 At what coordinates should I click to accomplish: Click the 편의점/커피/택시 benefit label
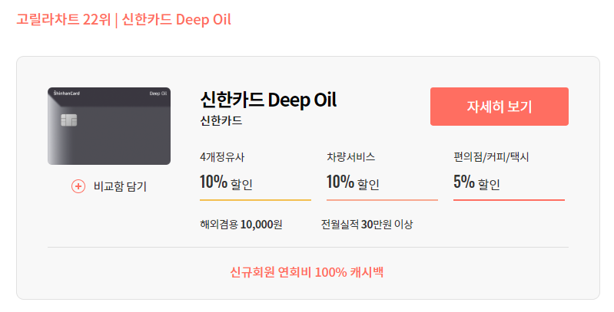click(x=491, y=157)
